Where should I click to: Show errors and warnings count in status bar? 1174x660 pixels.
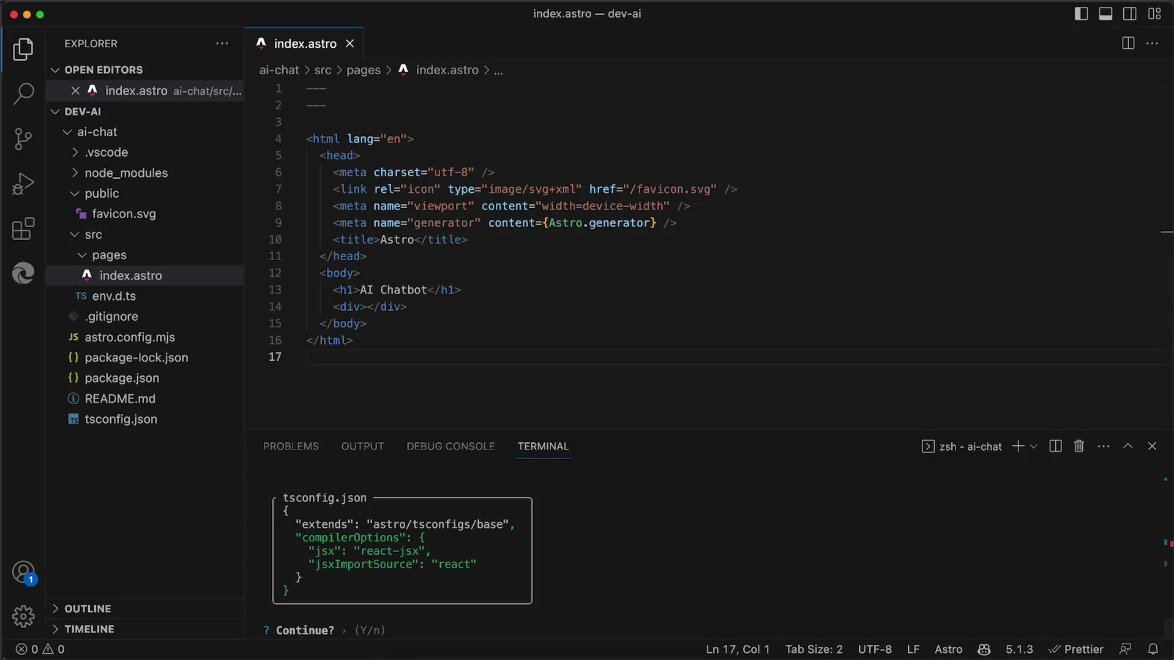[40, 649]
